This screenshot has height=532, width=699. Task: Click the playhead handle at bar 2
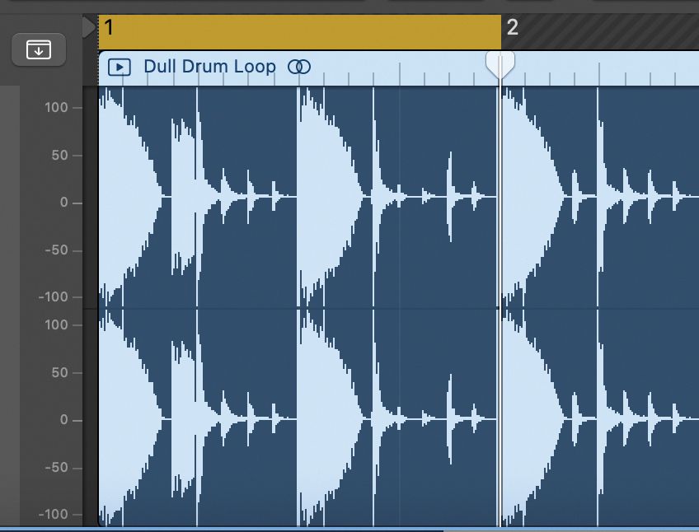point(500,62)
